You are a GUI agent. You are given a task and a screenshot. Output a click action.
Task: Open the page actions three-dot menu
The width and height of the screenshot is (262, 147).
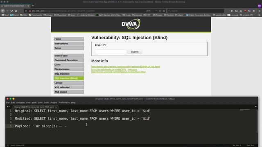coord(156,11)
